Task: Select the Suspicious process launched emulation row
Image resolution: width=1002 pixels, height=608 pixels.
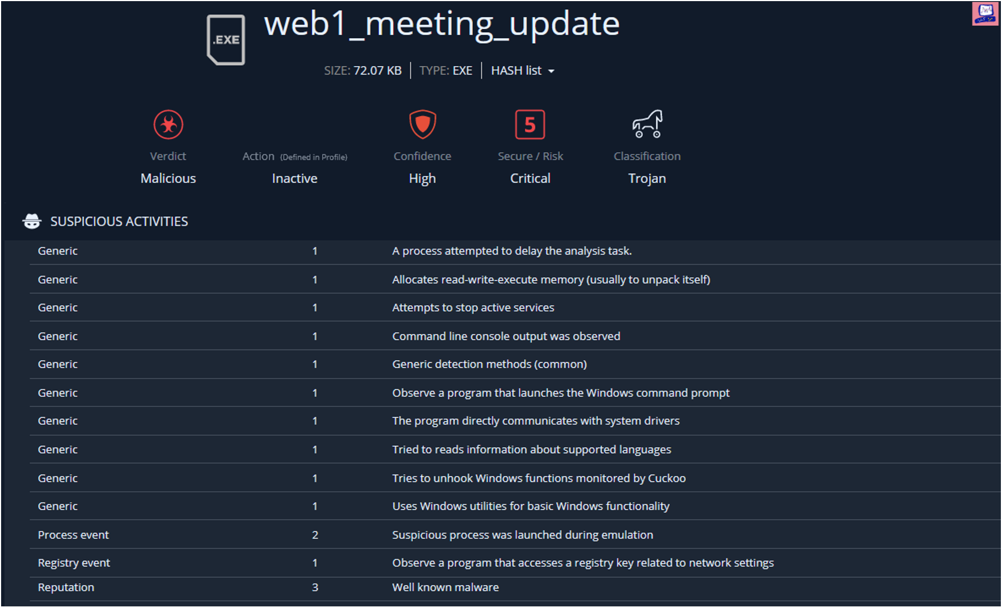Action: tap(522, 535)
